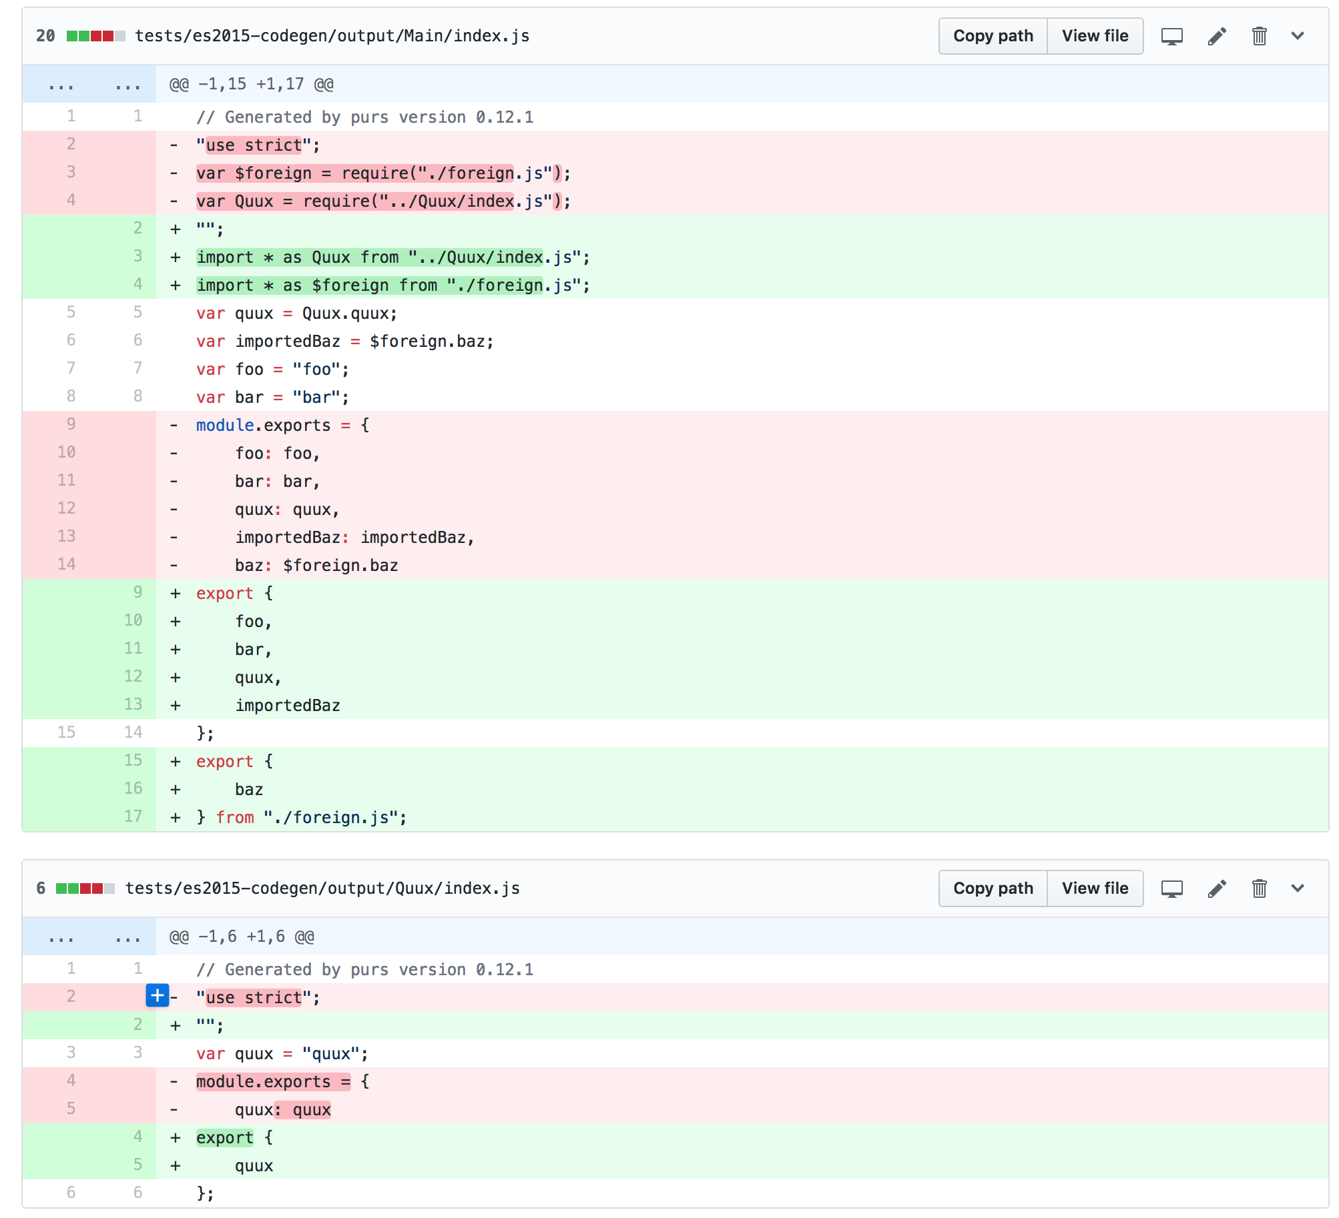Screen dimensions: 1339x1218
Task: Copy path of Main/index.js
Action: click(993, 36)
